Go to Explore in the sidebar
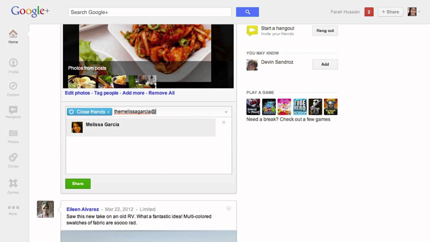Viewport: 430px width, 242px height. pyautogui.click(x=13, y=89)
